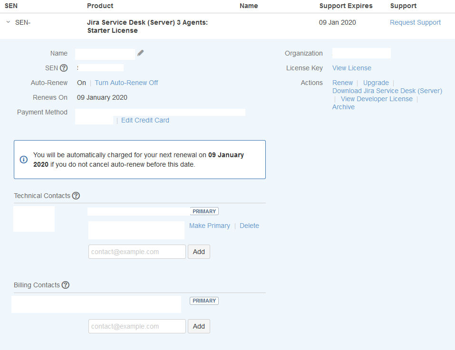This screenshot has width=455, height=350.
Task: Click the Organization label
Action: coord(304,53)
